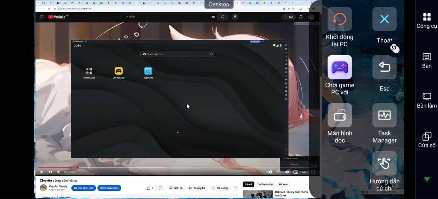
Task: Select the Dành cho bạn filter chip
Action: tap(265, 184)
